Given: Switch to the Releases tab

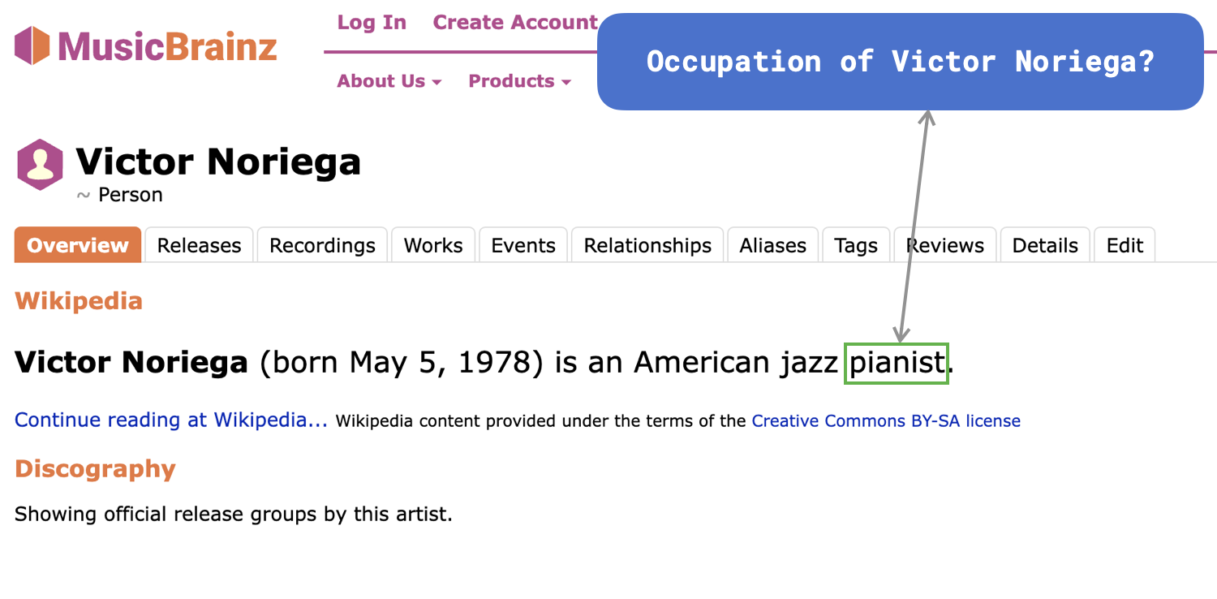Looking at the screenshot, I should tap(200, 245).
